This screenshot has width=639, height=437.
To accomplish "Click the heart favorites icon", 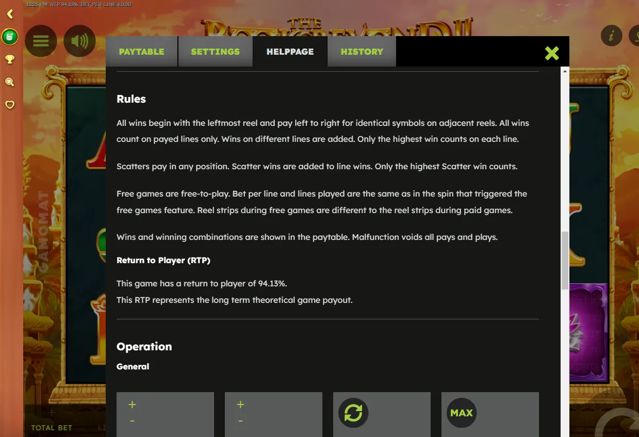I will (10, 105).
